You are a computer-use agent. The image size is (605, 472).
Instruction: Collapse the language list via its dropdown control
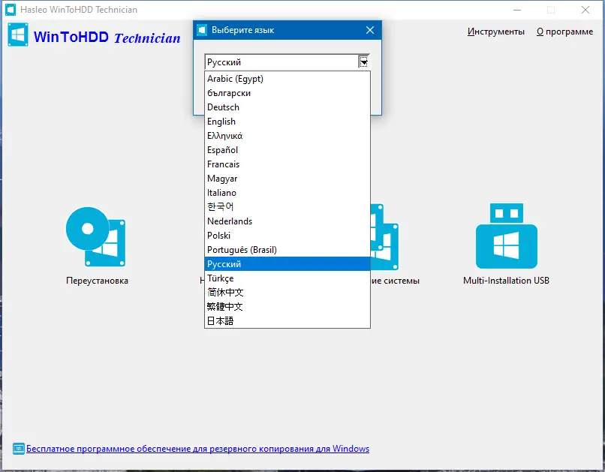tap(363, 62)
